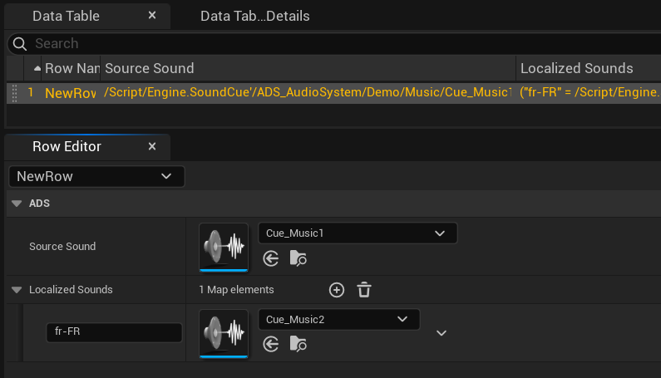Collapse the Localized Sounds section
The image size is (661, 378).
[17, 290]
